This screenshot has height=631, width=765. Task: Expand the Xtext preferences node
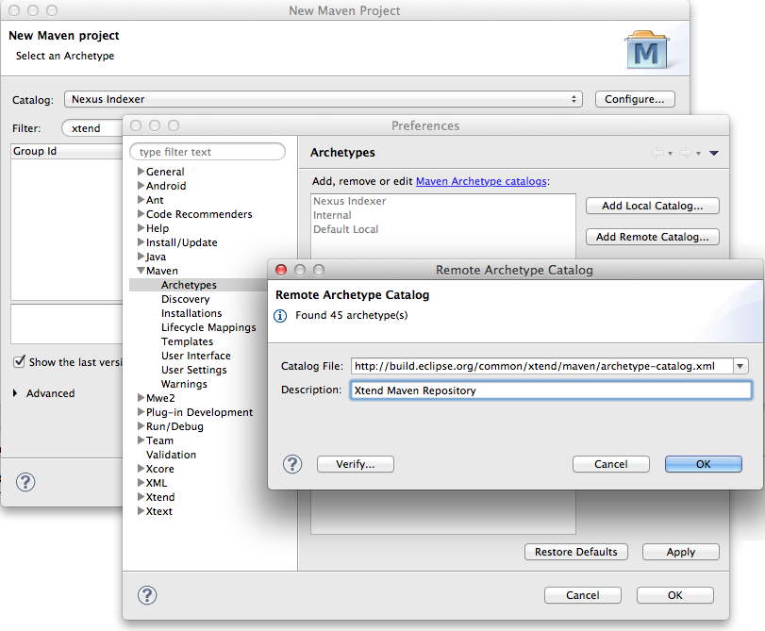[141, 511]
